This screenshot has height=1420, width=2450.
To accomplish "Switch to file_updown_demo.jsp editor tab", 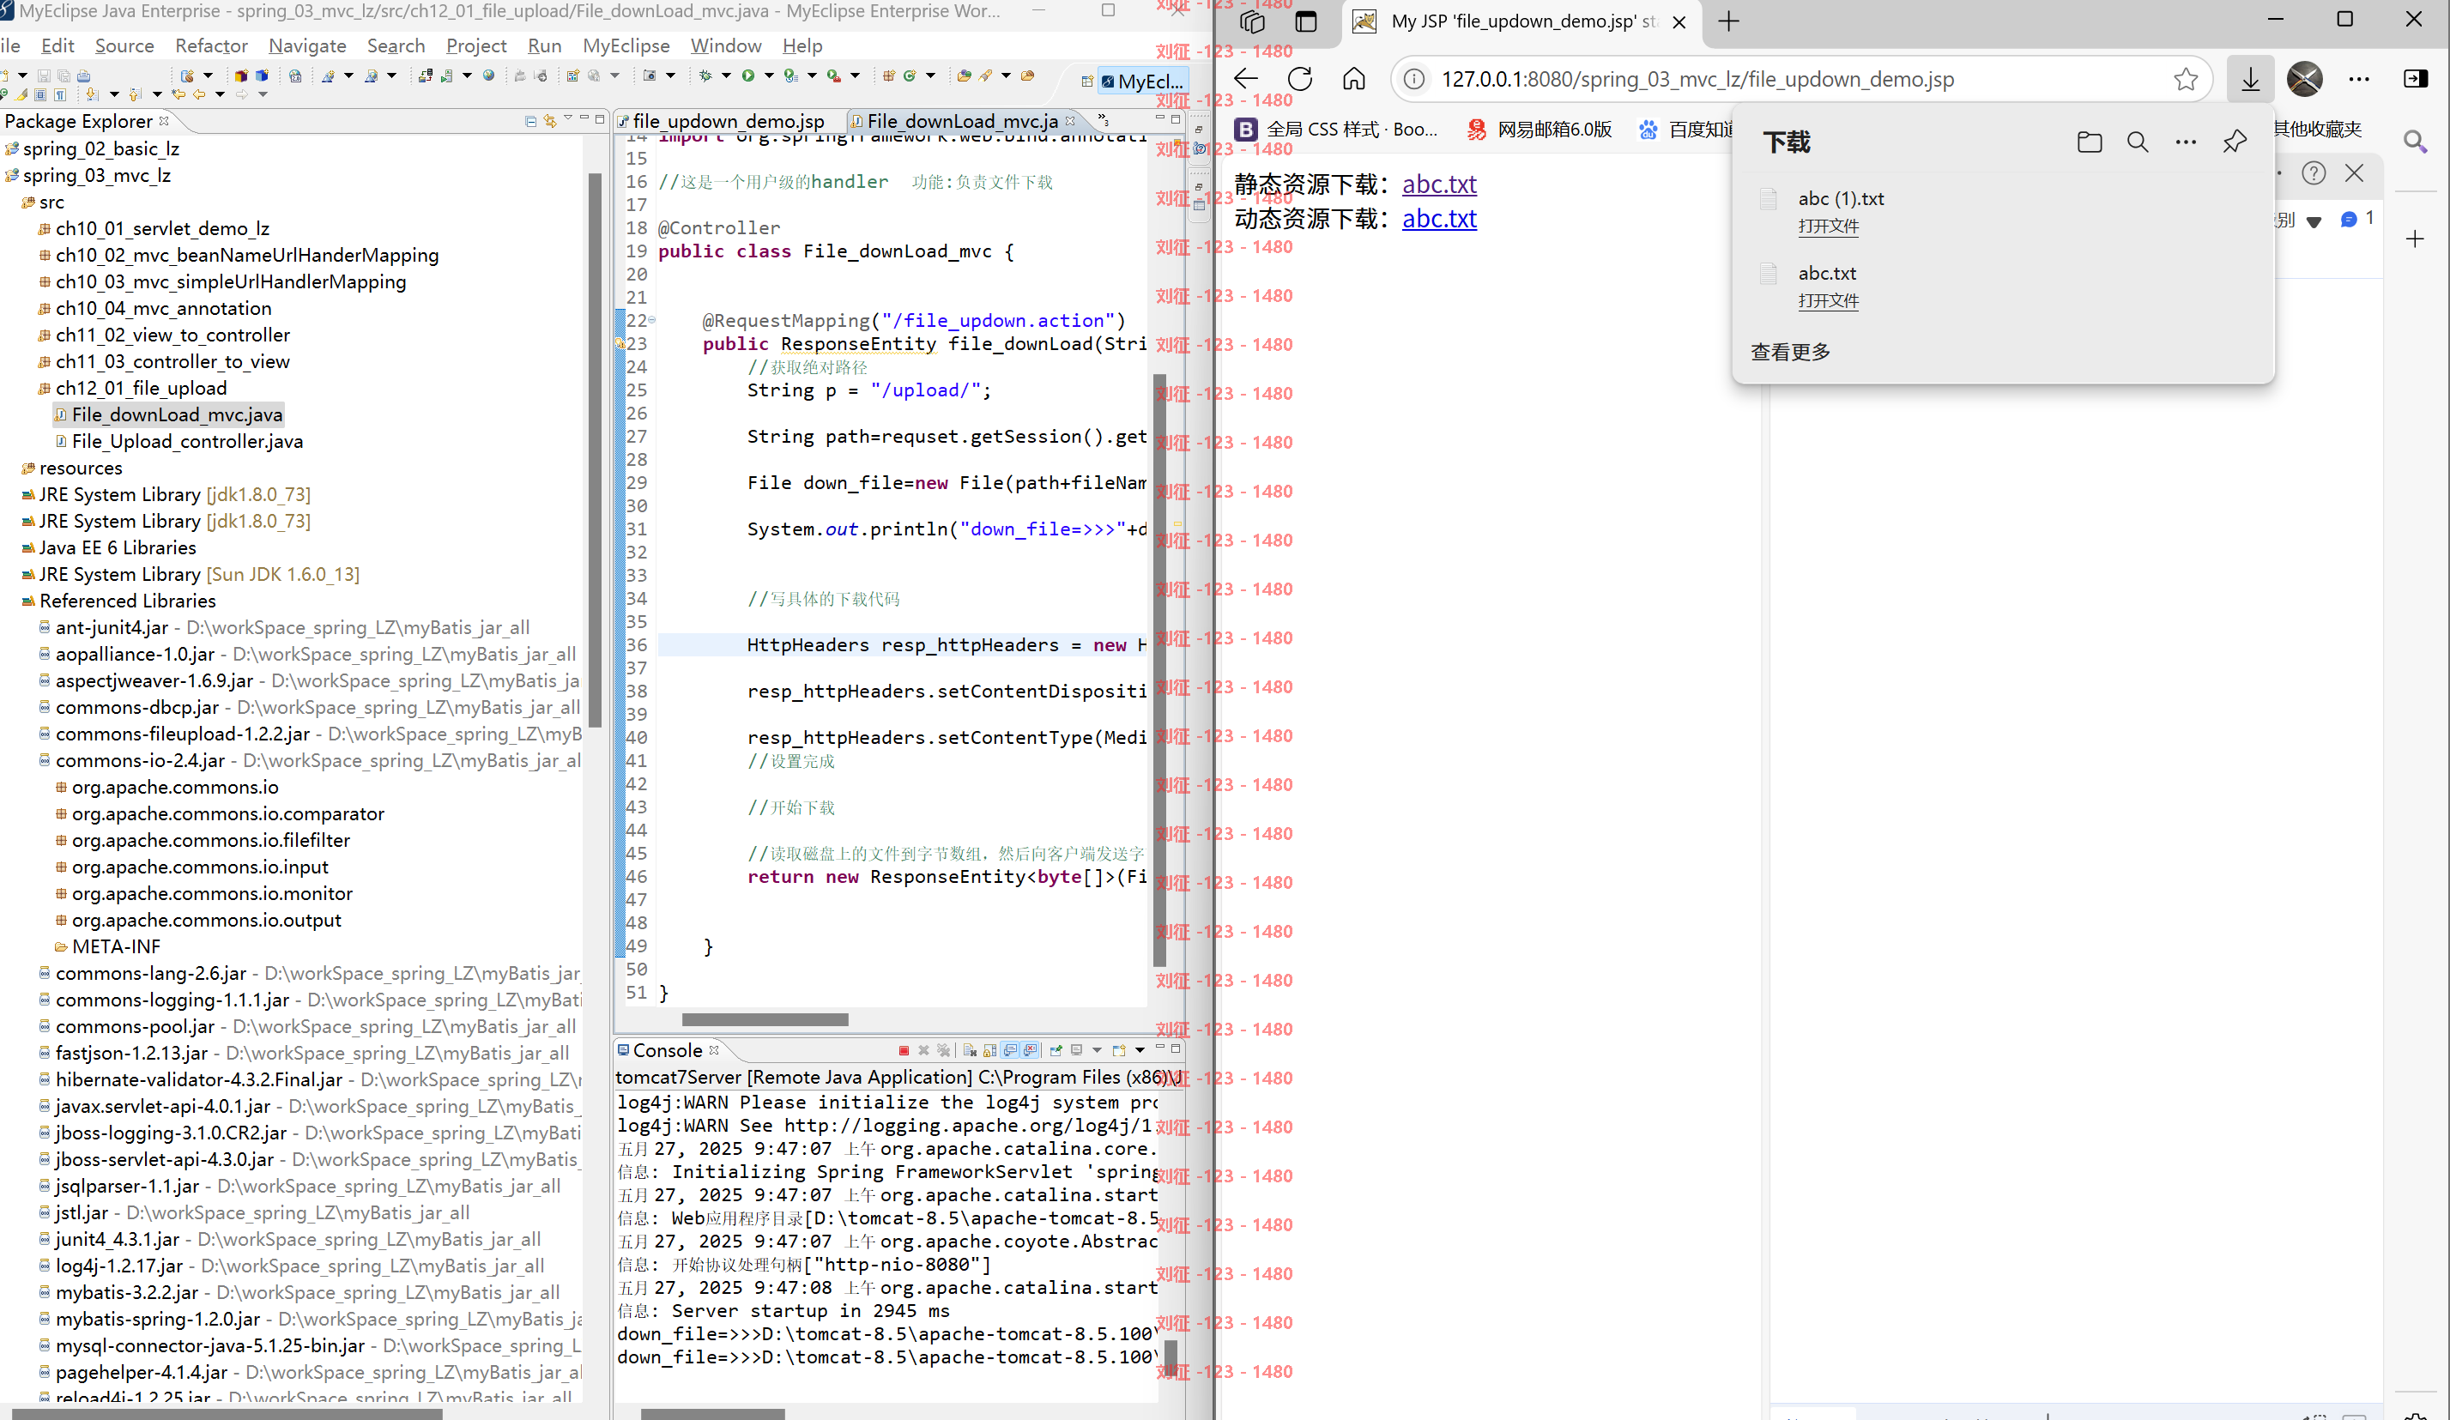I will click(x=727, y=120).
